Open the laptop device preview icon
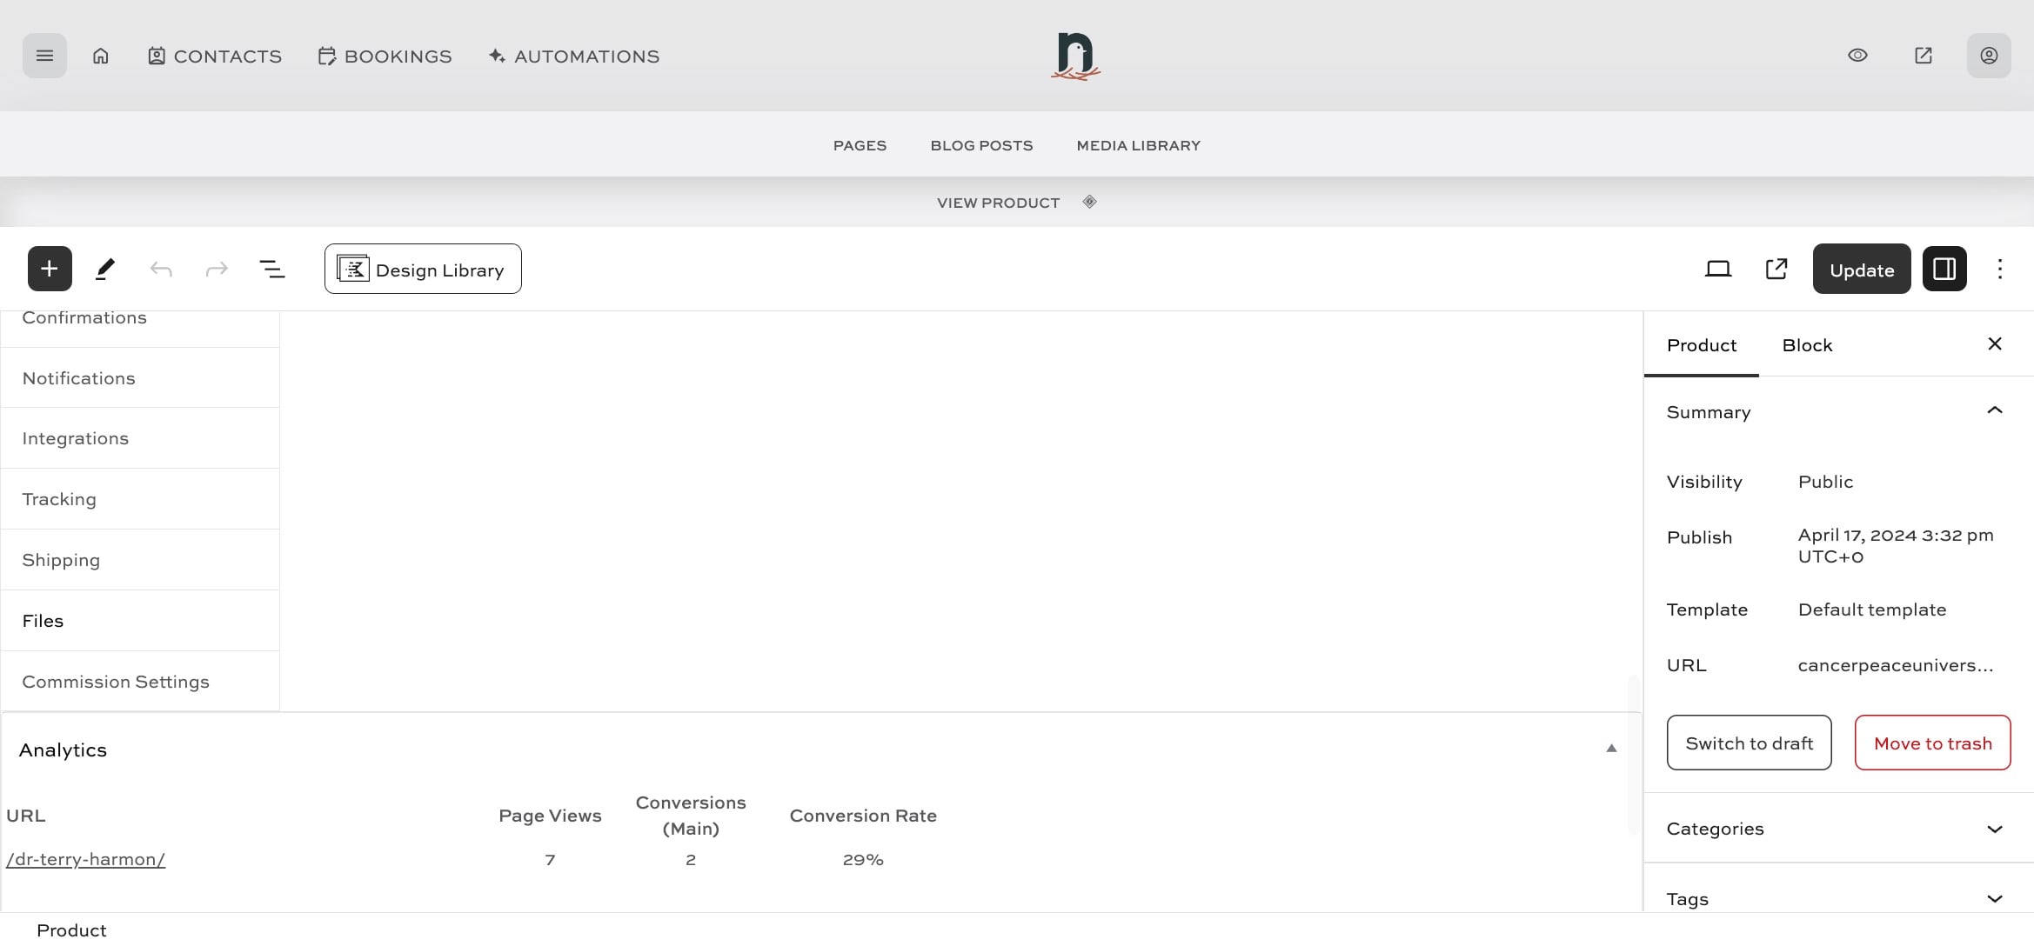Viewport: 2034px width, 946px height. pos(1717,269)
